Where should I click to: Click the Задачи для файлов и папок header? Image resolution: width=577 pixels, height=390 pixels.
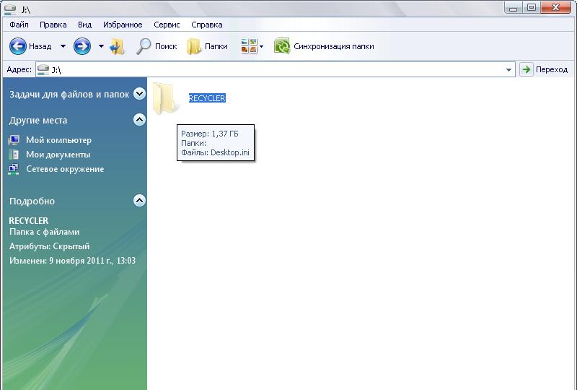pos(69,95)
